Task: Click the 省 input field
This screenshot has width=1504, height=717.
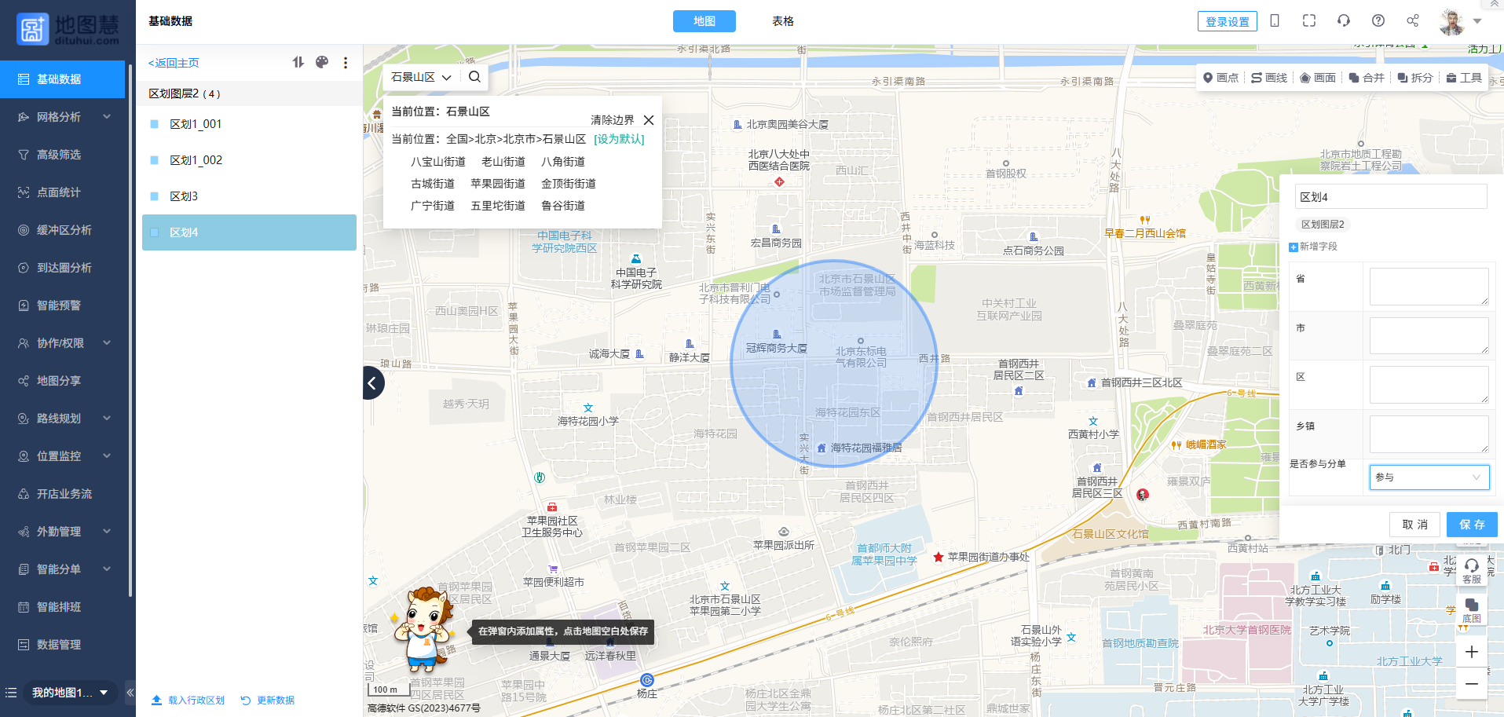Action: (x=1428, y=286)
